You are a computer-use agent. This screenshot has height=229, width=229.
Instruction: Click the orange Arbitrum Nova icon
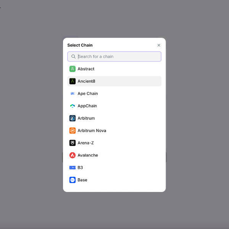[73, 131]
